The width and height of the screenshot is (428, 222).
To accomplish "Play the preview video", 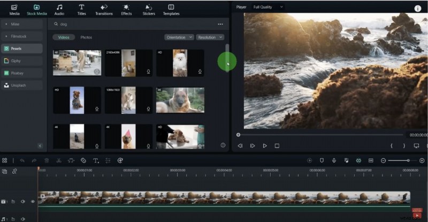I will point(265,146).
